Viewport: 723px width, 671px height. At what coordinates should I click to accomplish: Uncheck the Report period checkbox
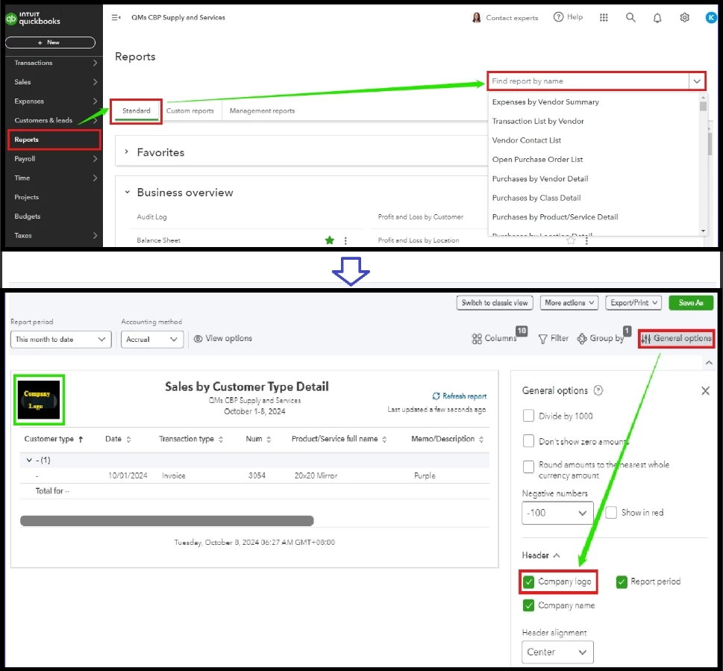pyautogui.click(x=622, y=581)
